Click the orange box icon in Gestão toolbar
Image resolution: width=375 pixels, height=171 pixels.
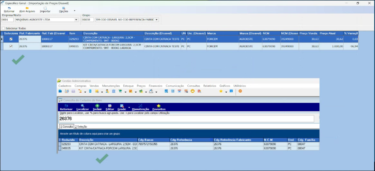130,91
